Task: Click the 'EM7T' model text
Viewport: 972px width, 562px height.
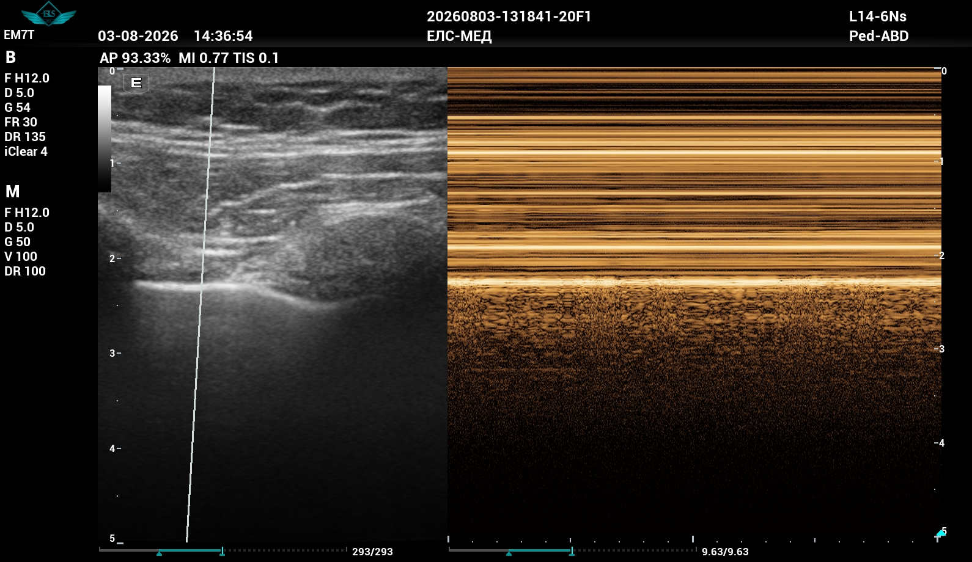Action: [19, 35]
